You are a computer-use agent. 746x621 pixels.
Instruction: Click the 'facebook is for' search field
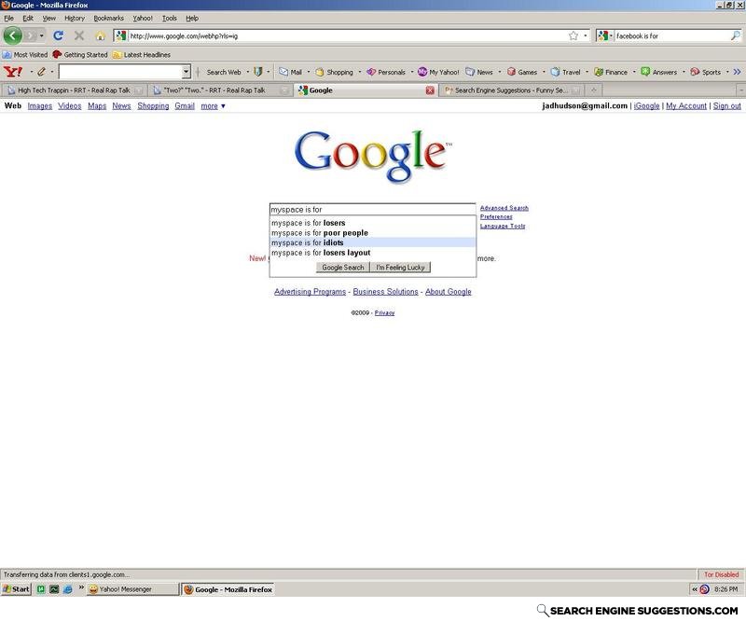coord(670,35)
